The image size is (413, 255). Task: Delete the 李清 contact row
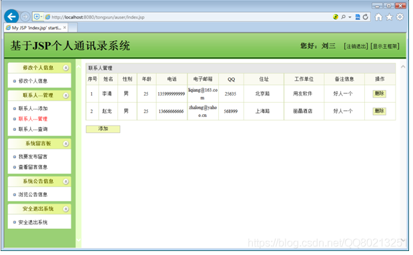coord(379,93)
